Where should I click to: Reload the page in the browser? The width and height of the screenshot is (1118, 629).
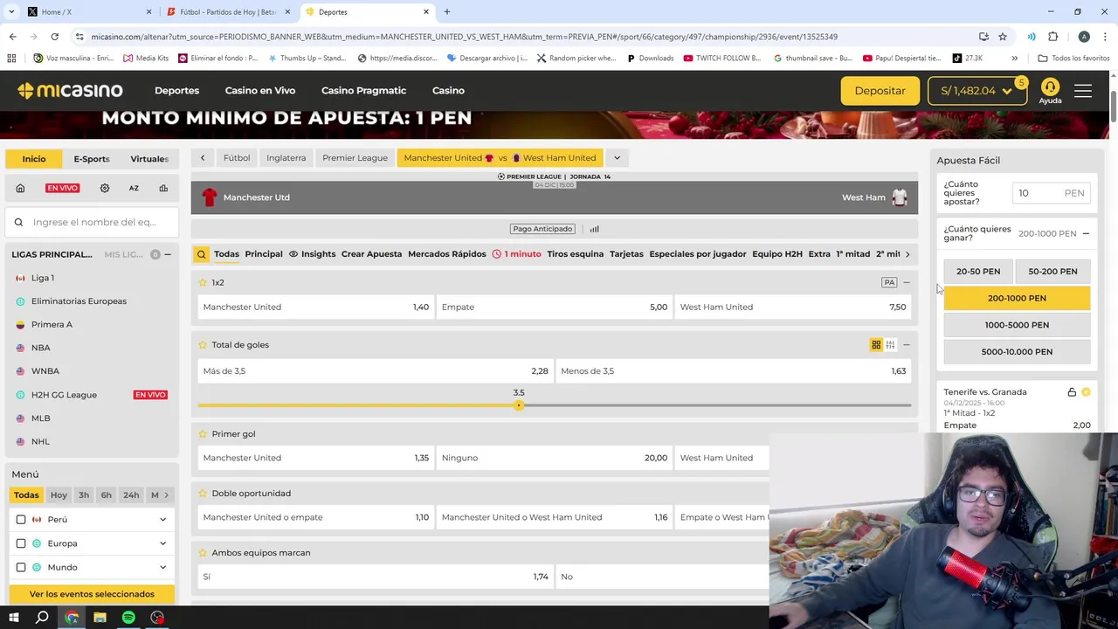click(x=54, y=37)
